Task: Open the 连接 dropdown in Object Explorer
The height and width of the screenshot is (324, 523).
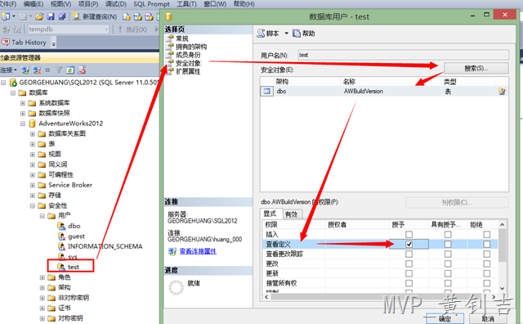Action: click(x=8, y=70)
